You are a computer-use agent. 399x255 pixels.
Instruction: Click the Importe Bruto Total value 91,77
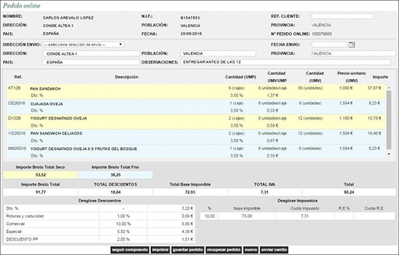point(41,193)
